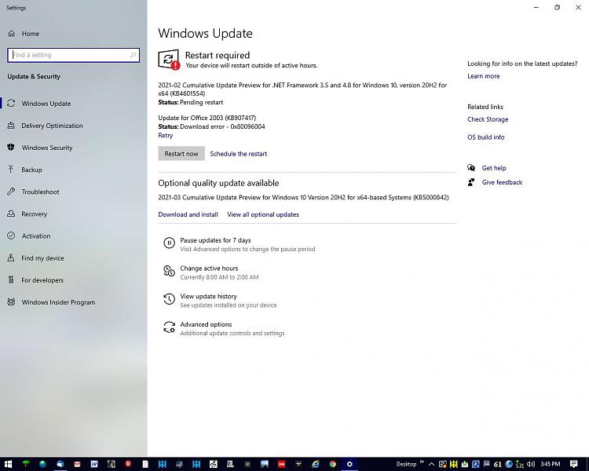Open View all optional updates
The height and width of the screenshot is (471, 589).
(263, 214)
